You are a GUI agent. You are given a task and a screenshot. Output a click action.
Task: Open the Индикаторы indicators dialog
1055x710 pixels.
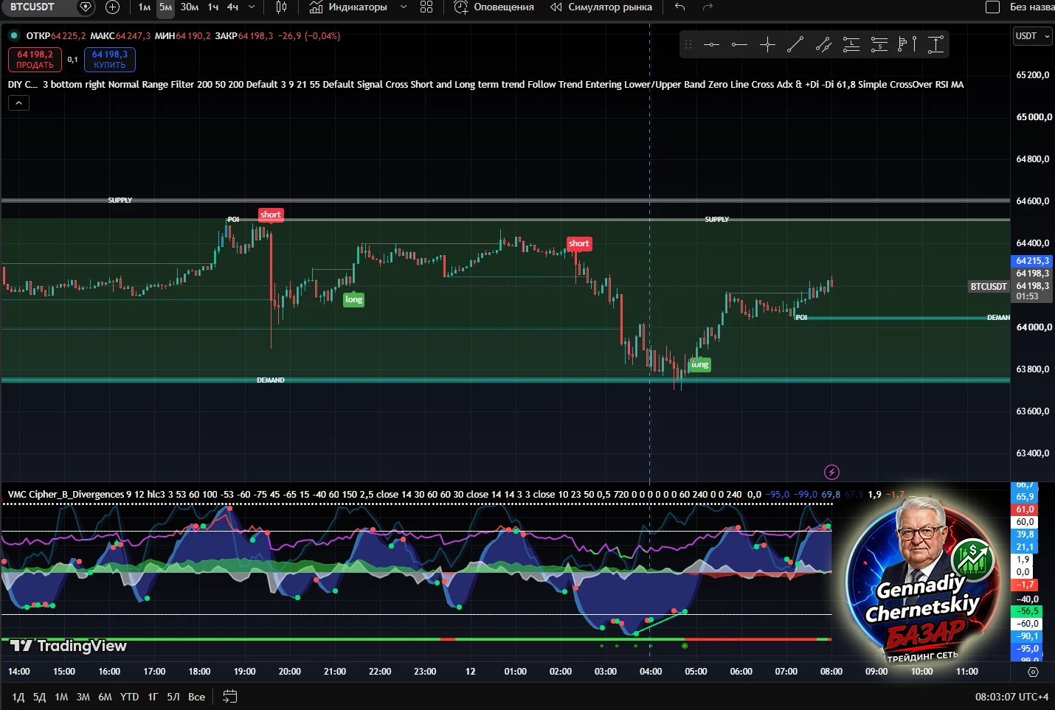pyautogui.click(x=348, y=7)
